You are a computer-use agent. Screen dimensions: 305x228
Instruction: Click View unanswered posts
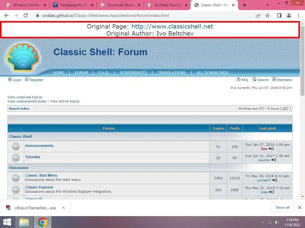[x=27, y=101]
